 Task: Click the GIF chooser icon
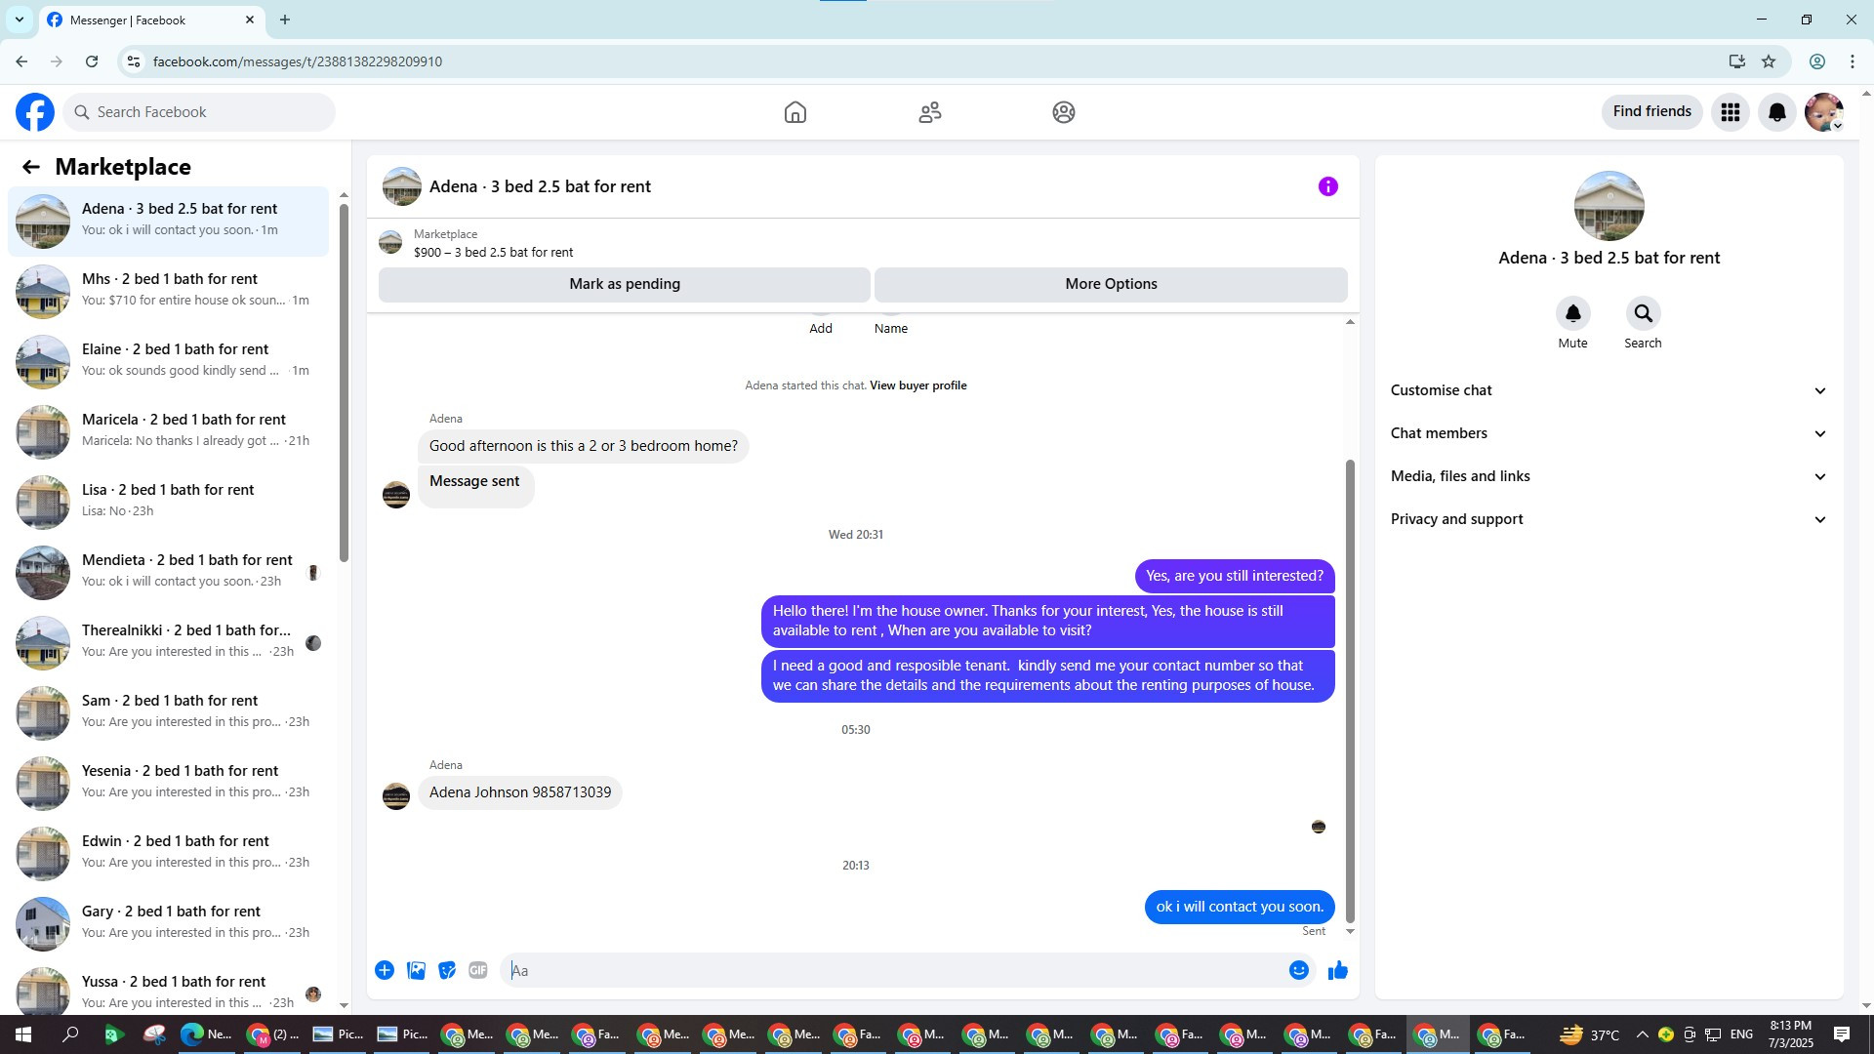(x=477, y=970)
